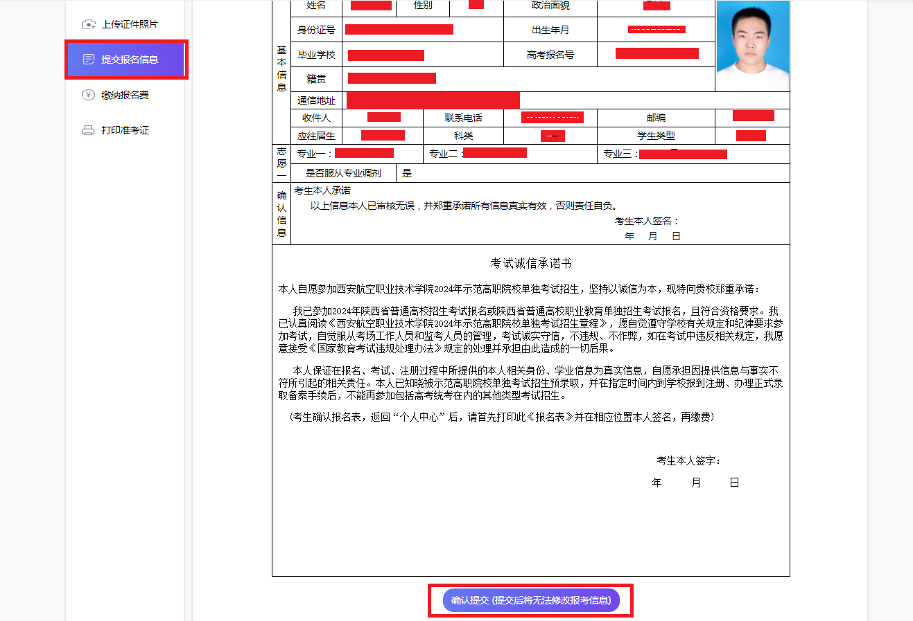The image size is (913, 621).
Task: Click the redacted 通信地址 value cell
Action: click(433, 100)
